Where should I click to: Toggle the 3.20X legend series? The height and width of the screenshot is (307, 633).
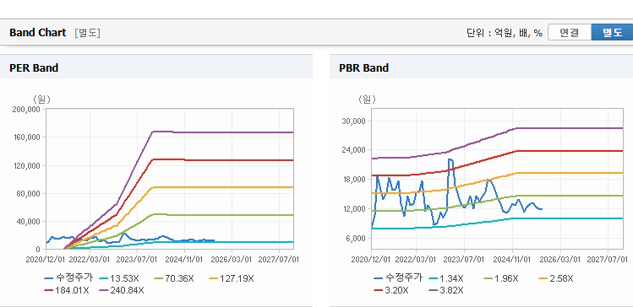tap(391, 289)
